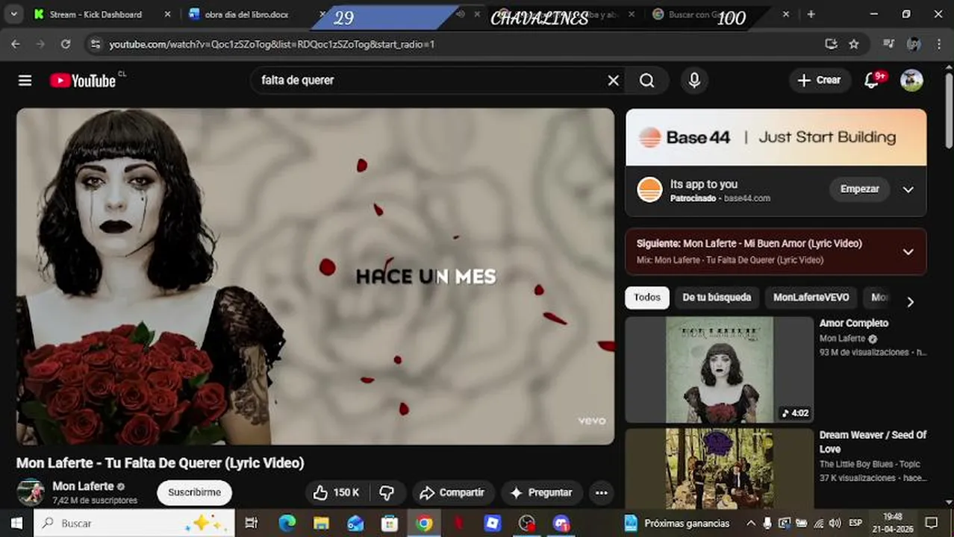The height and width of the screenshot is (537, 954).
Task: Select the De tu búsqueda chip
Action: pos(717,298)
